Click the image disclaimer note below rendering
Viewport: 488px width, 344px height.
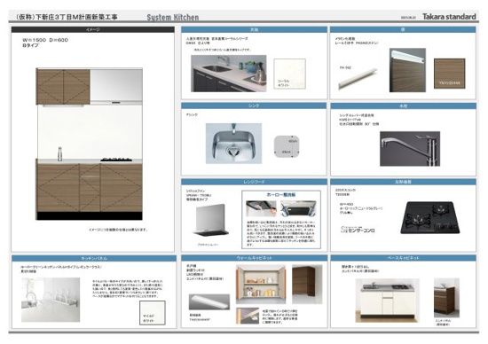click(118, 230)
